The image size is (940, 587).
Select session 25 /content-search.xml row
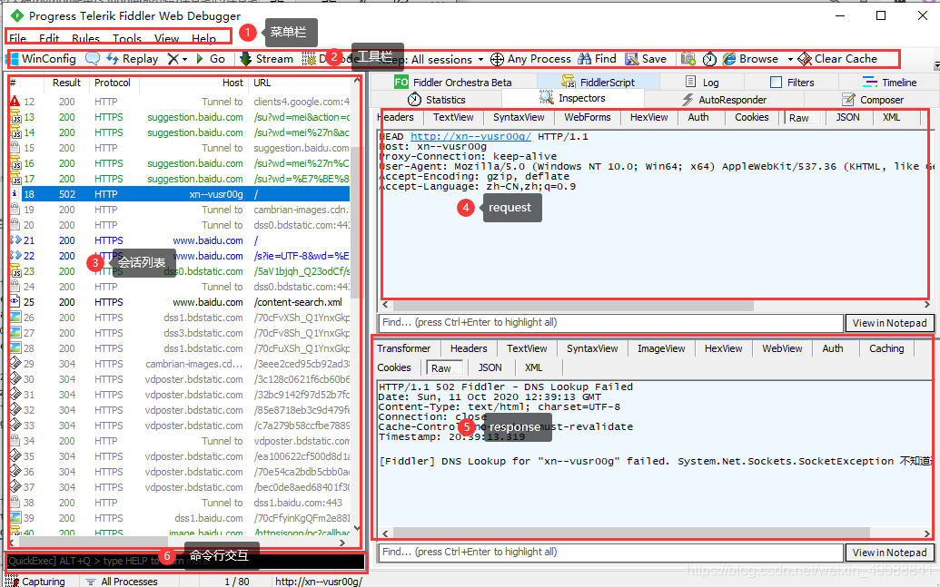pyautogui.click(x=180, y=302)
